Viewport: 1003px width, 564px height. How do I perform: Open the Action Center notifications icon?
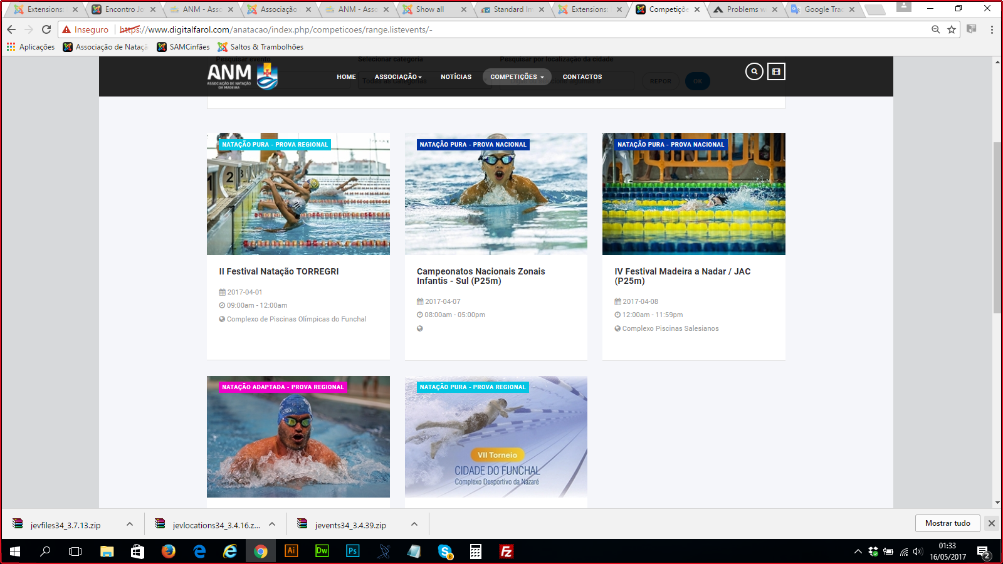(983, 552)
